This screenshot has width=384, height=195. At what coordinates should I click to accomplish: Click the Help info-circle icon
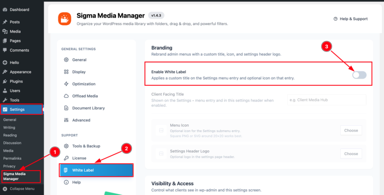click(66, 182)
